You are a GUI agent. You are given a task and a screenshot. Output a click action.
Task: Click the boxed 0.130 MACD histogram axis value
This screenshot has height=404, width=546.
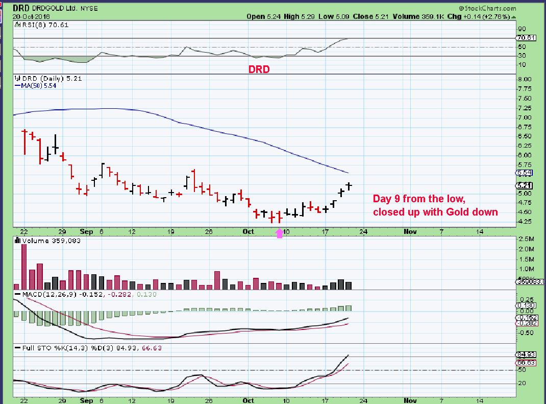point(527,305)
